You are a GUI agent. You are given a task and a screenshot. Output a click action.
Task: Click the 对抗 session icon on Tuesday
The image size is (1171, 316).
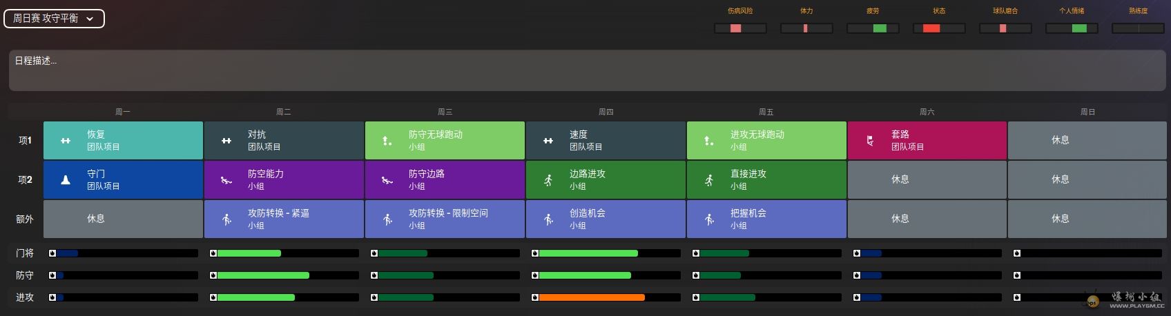(x=226, y=141)
